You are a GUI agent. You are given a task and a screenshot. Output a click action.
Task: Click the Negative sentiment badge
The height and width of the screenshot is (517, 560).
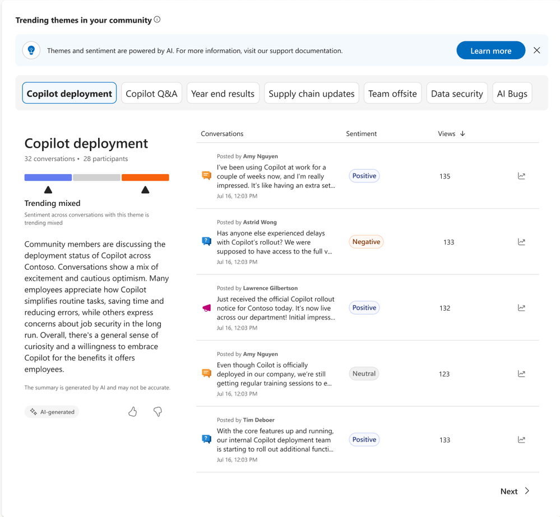coord(366,242)
